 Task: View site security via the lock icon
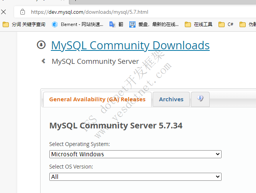click(x=23, y=12)
